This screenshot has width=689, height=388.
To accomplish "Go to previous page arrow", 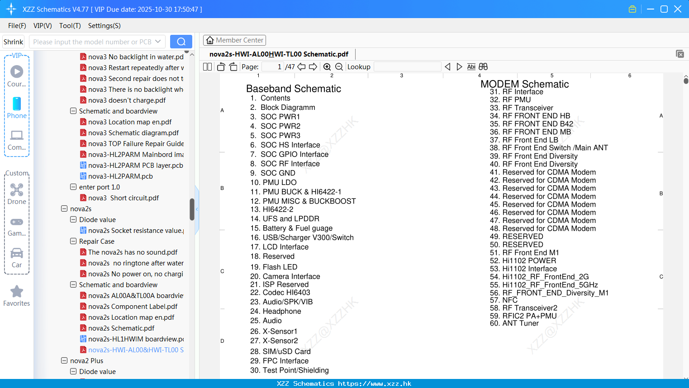I will 301,67.
